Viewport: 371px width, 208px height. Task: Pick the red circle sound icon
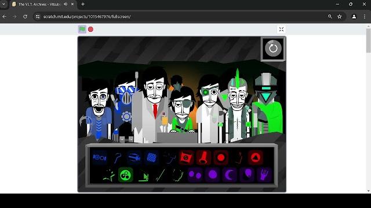[221, 157]
